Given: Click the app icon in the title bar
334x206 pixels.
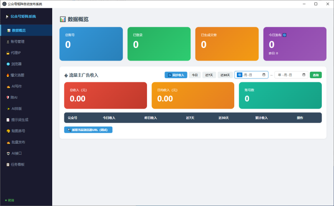Looking at the screenshot, I should (4, 4).
